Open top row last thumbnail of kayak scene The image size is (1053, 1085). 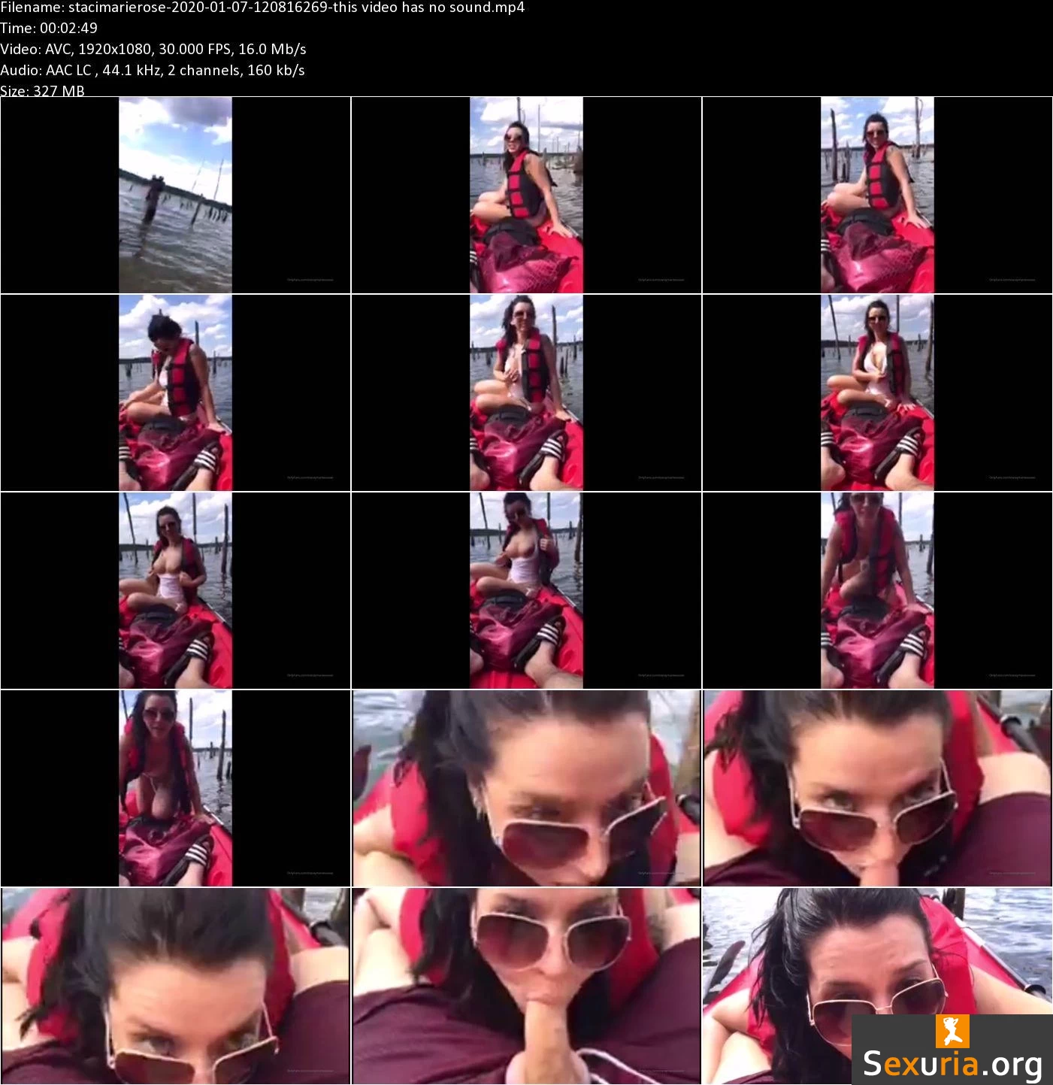point(877,195)
